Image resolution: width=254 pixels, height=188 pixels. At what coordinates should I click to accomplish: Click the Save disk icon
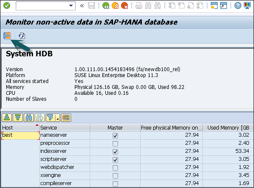(92, 6)
